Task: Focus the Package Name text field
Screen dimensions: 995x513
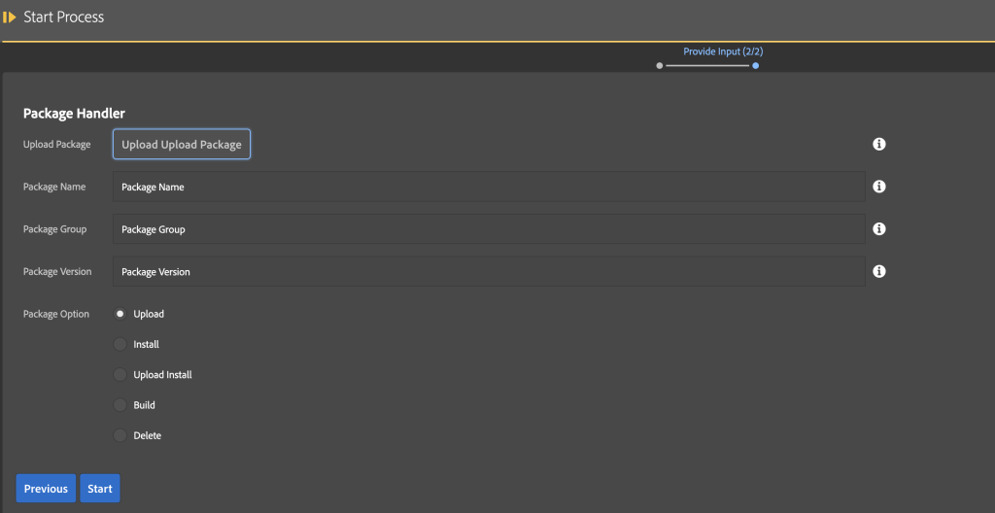Action: (488, 187)
